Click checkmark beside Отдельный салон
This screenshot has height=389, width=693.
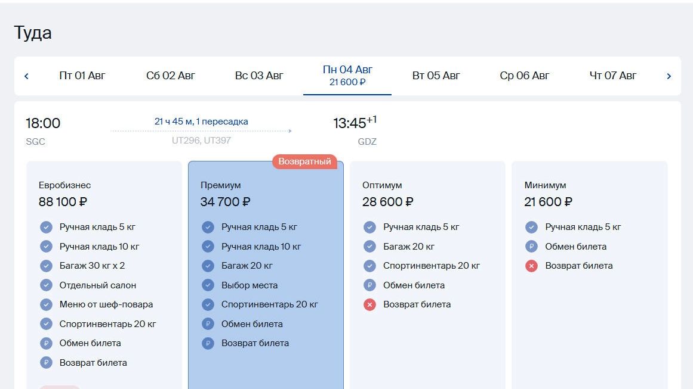46,285
